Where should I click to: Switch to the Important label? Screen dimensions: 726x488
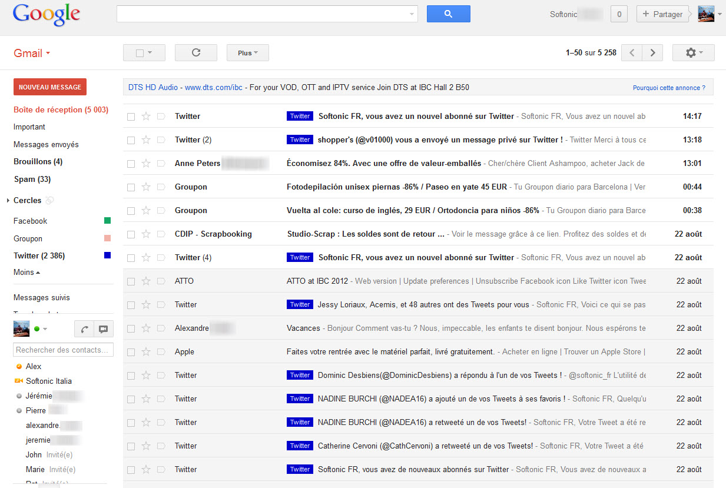(x=29, y=127)
